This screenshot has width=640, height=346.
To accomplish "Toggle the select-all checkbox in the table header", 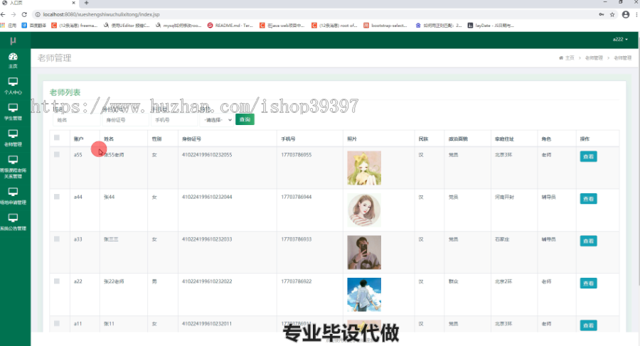I will [x=57, y=138].
